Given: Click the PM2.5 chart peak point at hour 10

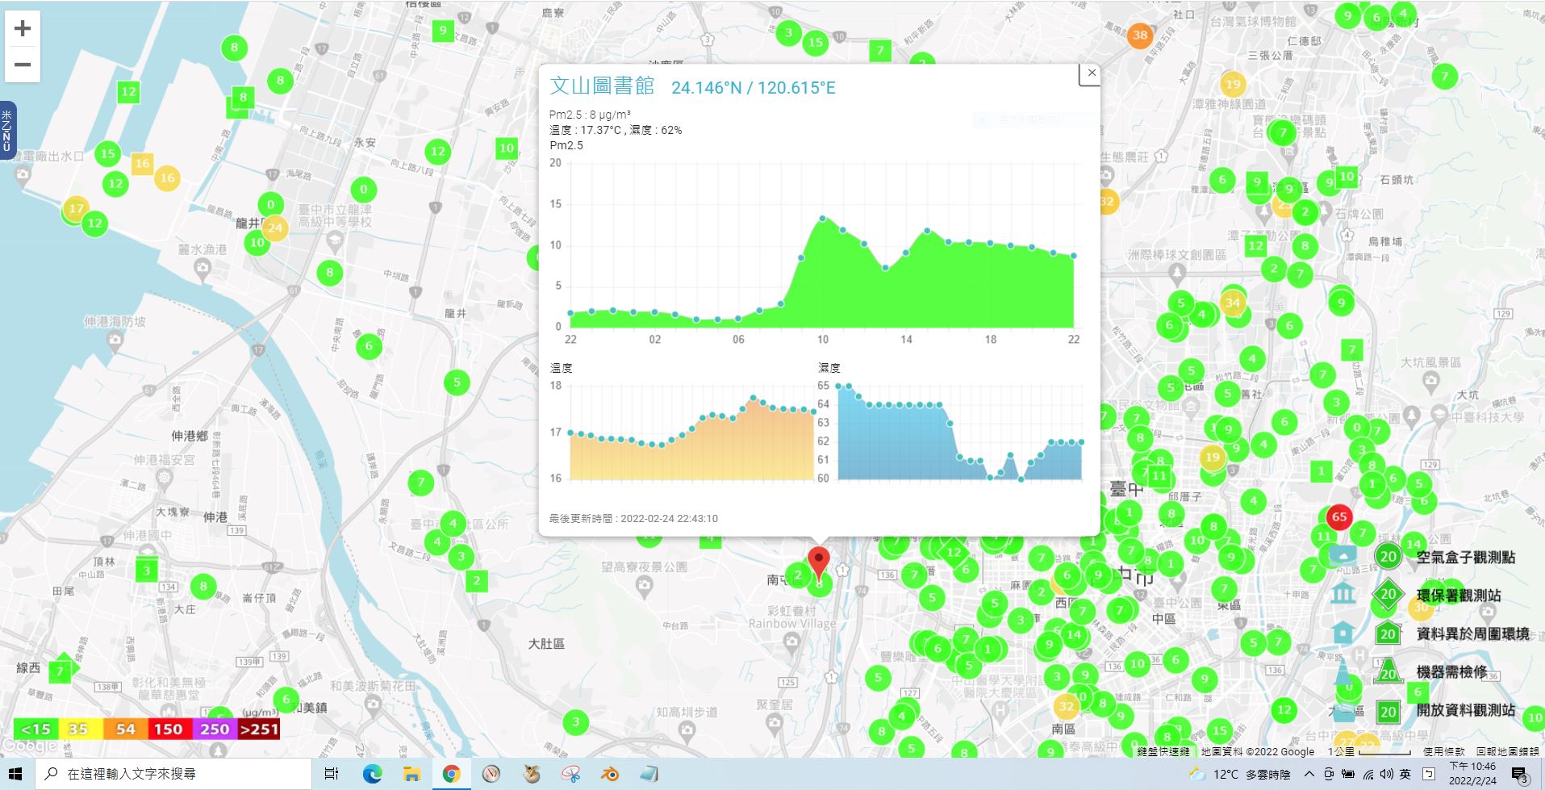Looking at the screenshot, I should coord(823,219).
